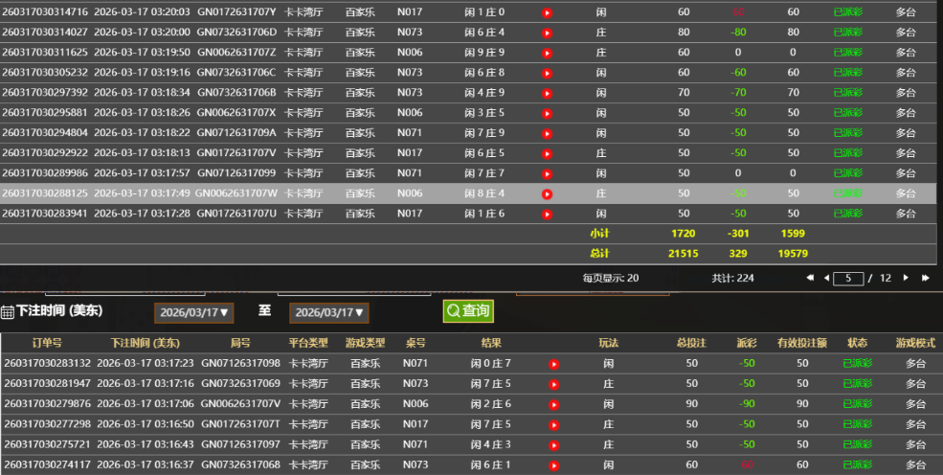This screenshot has height=475, width=943.
Task: Click the 有效投注额 column header
Action: pos(802,343)
